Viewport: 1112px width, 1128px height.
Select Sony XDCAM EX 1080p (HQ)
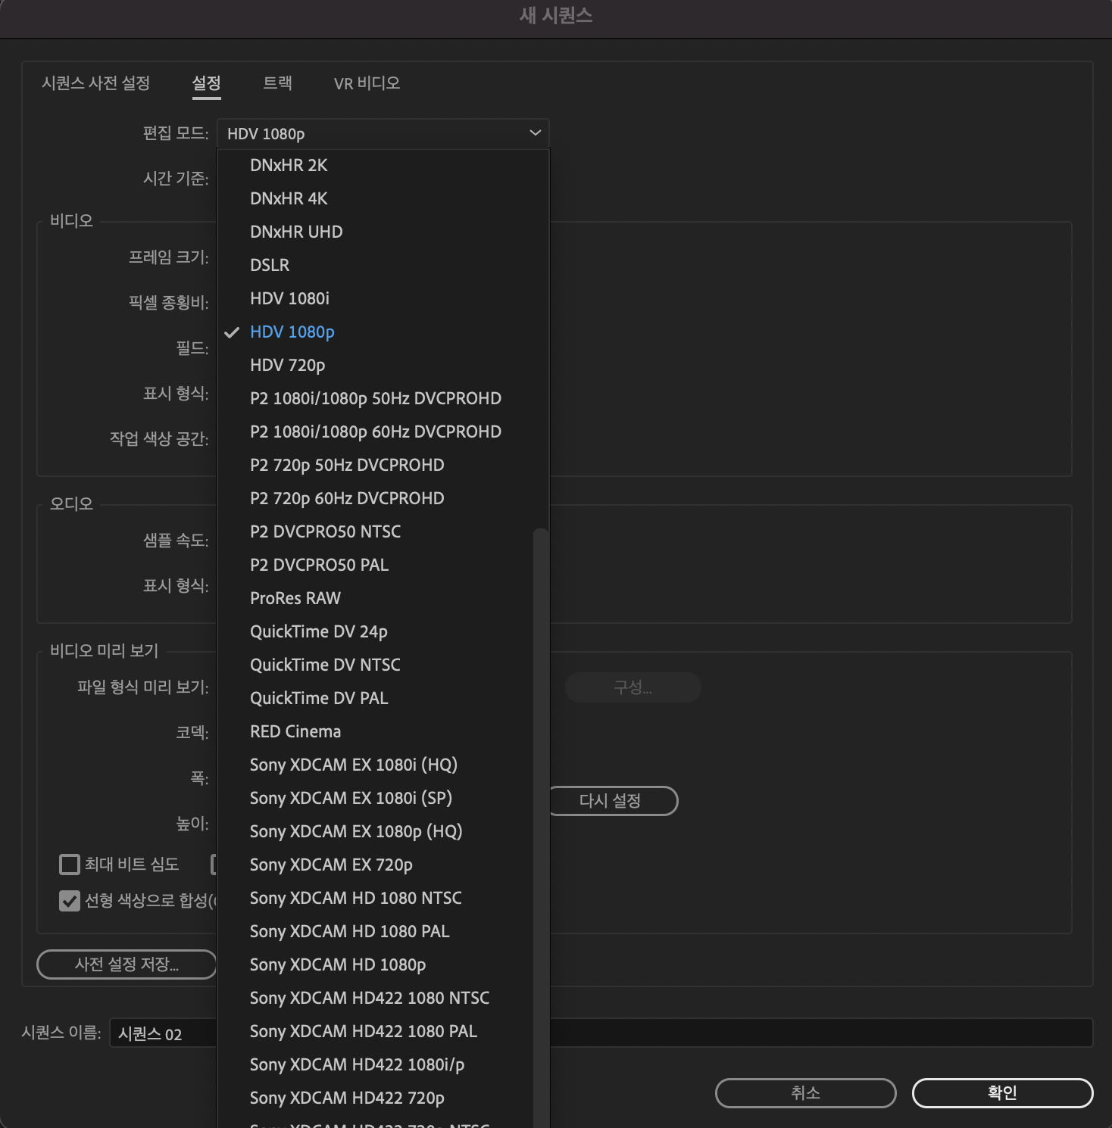376,831
